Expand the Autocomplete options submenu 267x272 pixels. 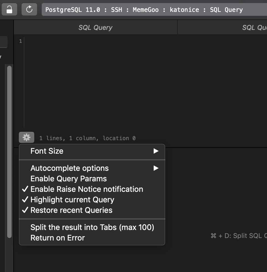point(69,168)
